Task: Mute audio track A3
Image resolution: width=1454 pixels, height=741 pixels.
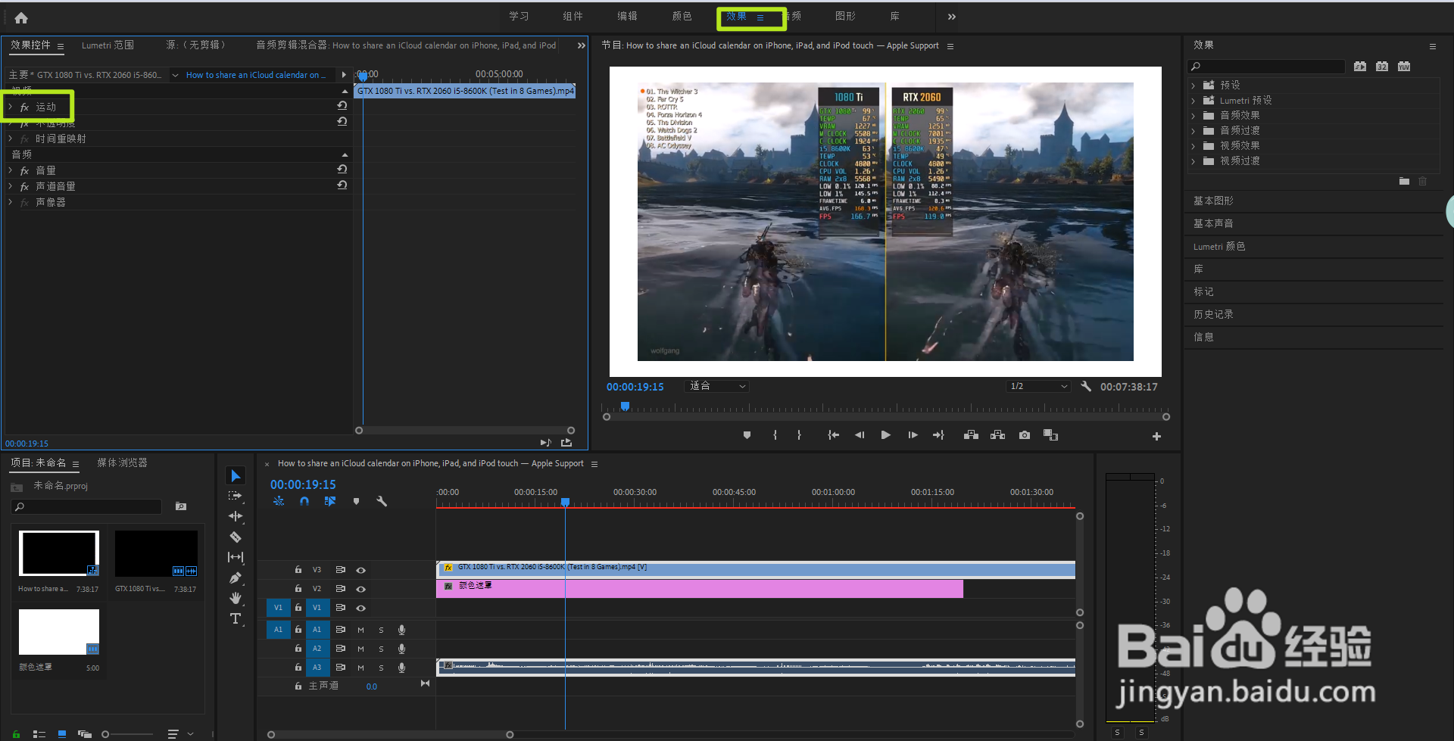Action: click(361, 668)
